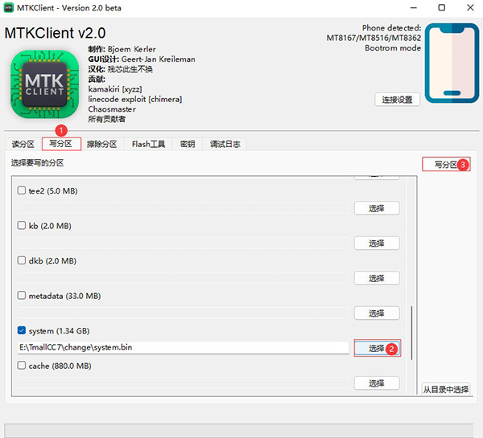
Task: Click 选择 button for system partition
Action: click(x=376, y=348)
